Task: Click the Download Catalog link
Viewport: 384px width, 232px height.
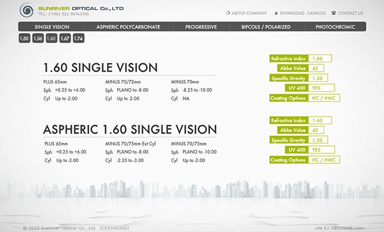Action: coord(303,13)
